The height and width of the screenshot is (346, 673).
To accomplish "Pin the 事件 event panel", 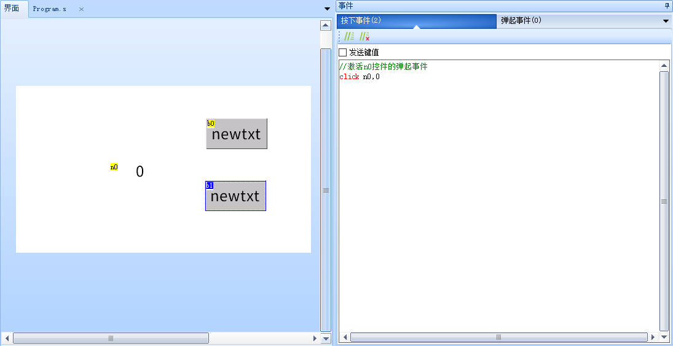I will coord(667,6).
